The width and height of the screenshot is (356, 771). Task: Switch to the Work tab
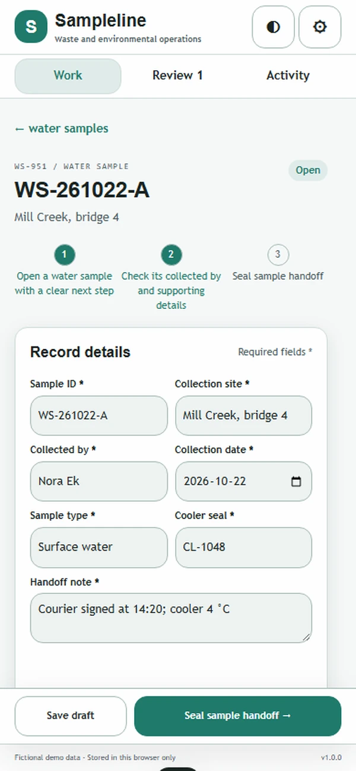click(68, 75)
